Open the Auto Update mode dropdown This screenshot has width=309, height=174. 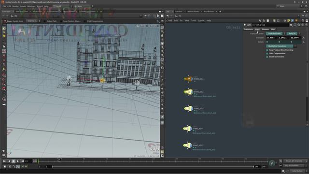(x=298, y=171)
